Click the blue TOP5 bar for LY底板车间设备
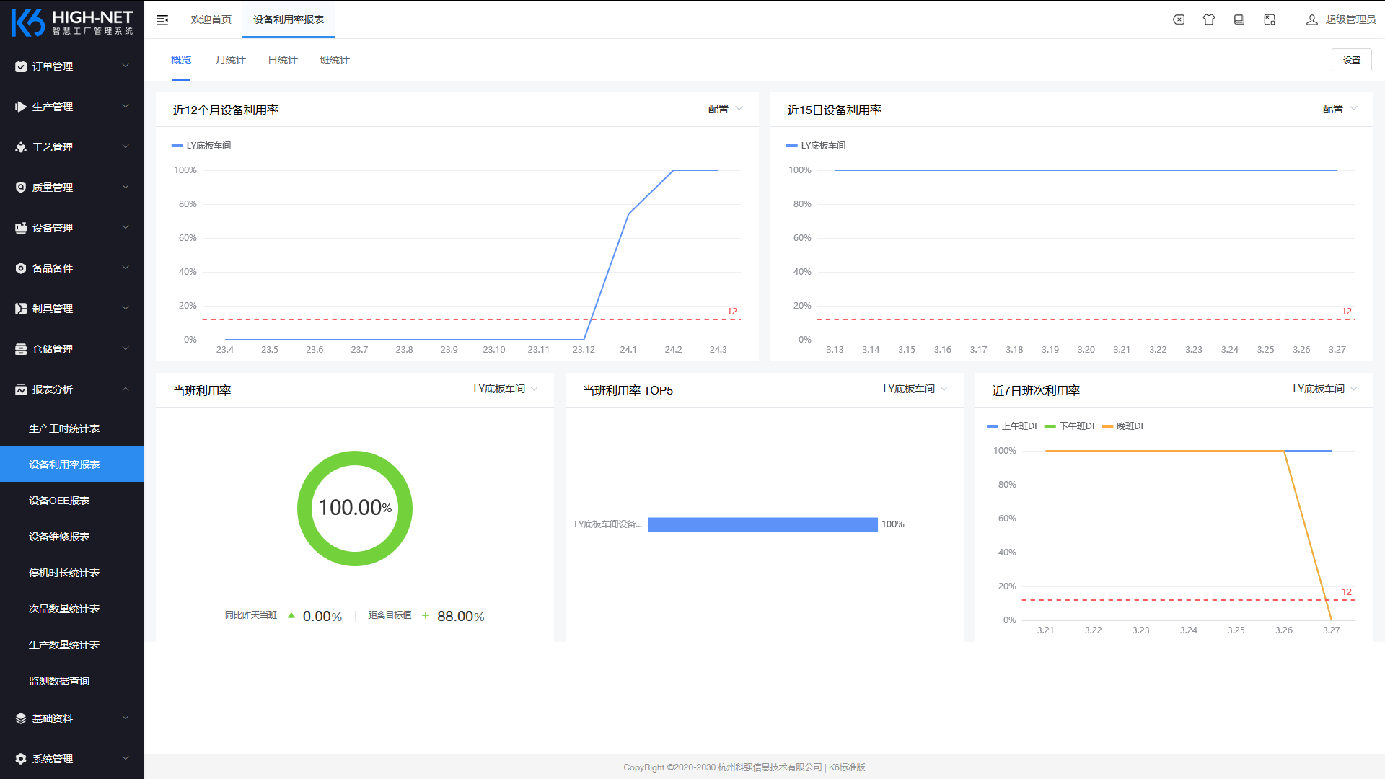Viewport: 1385px width, 779px height. 762,524
